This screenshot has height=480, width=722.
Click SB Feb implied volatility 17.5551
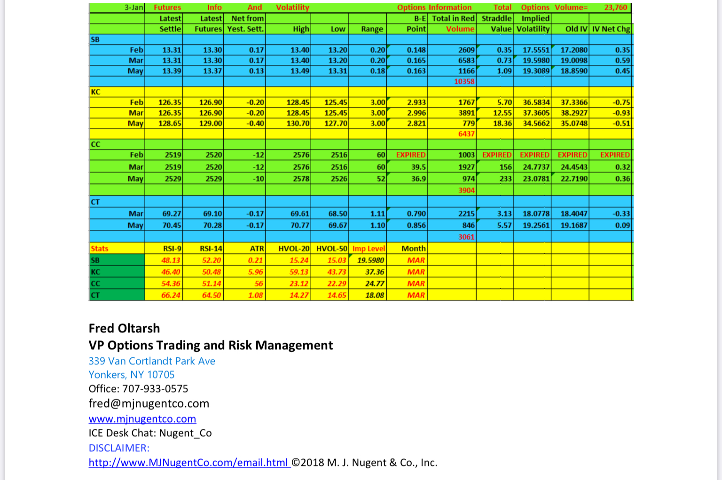point(536,50)
